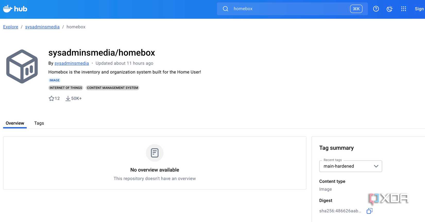Click the CONTENT MANAGEMENT SYSTEM category chip
Screen dimensions: 425x222
click(112, 88)
